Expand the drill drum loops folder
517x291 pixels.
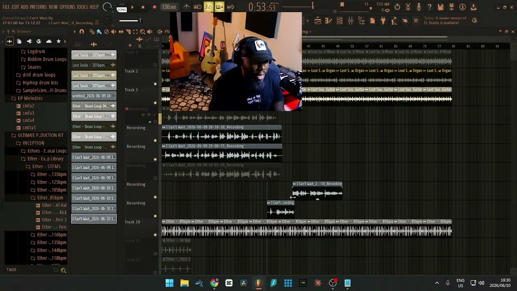click(x=36, y=75)
